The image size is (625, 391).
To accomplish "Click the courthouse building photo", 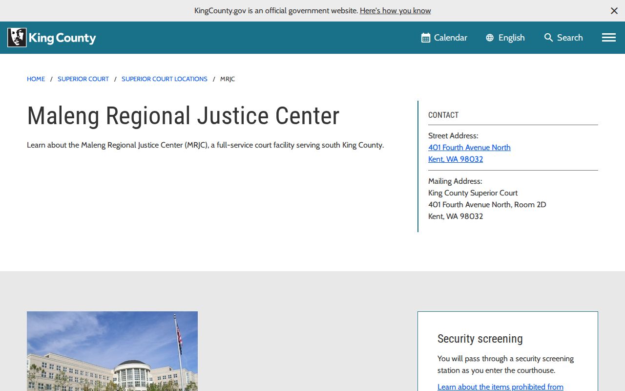I will tap(112, 351).
